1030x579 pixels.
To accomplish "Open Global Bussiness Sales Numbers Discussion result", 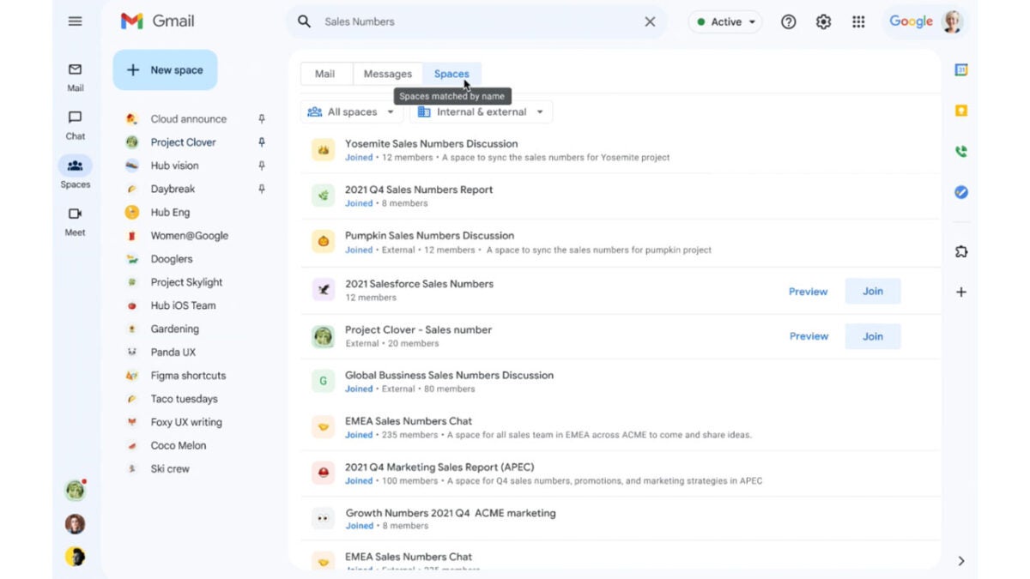I will point(621,382).
